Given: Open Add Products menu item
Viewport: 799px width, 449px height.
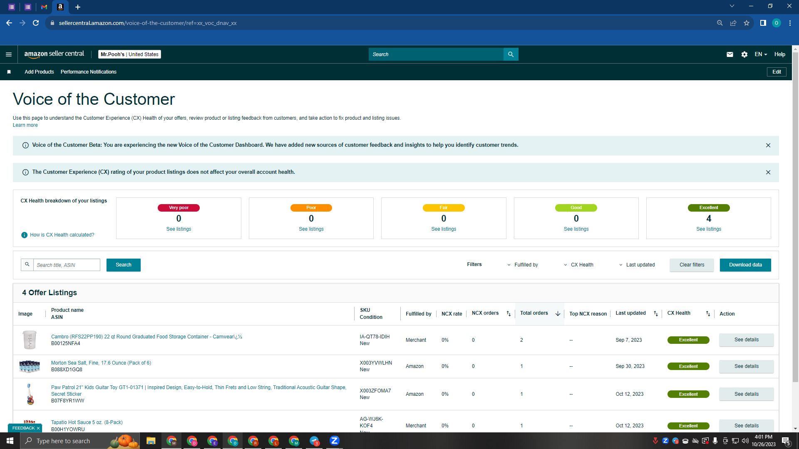Looking at the screenshot, I should [39, 72].
